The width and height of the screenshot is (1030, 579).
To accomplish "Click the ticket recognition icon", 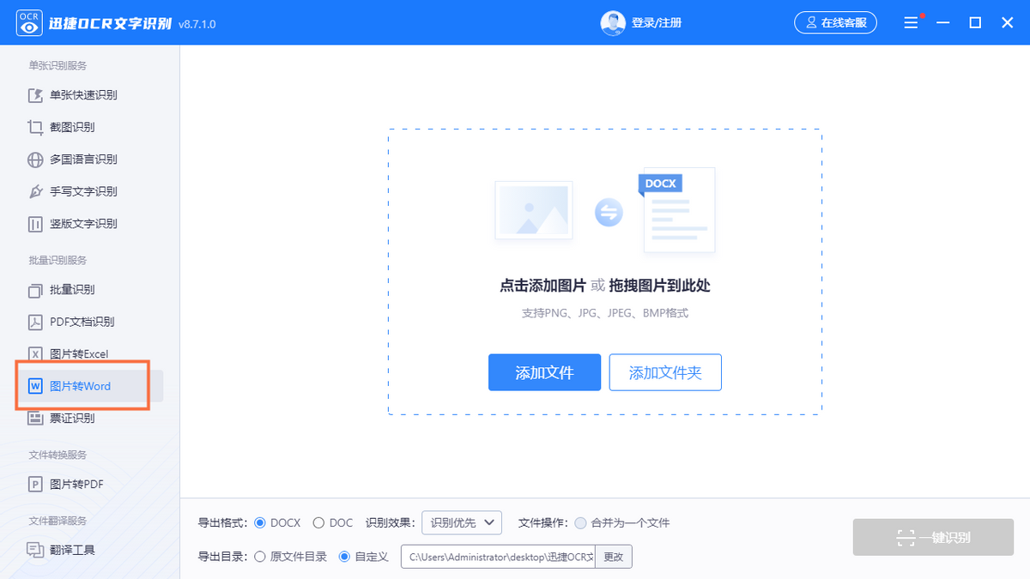I will tap(35, 419).
